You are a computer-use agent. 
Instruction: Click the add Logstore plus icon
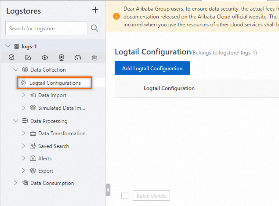click(x=95, y=10)
